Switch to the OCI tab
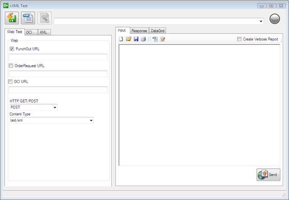The image size is (289, 200). click(31, 32)
